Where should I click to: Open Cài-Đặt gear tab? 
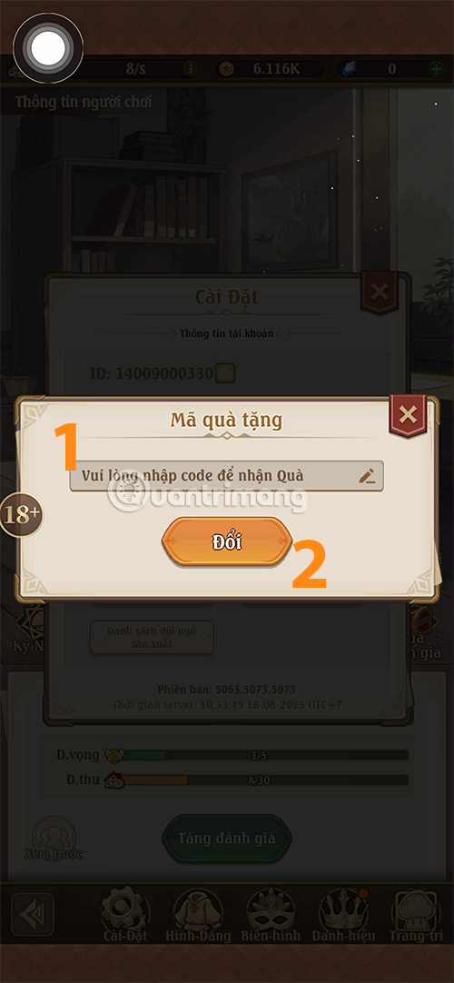(x=126, y=916)
